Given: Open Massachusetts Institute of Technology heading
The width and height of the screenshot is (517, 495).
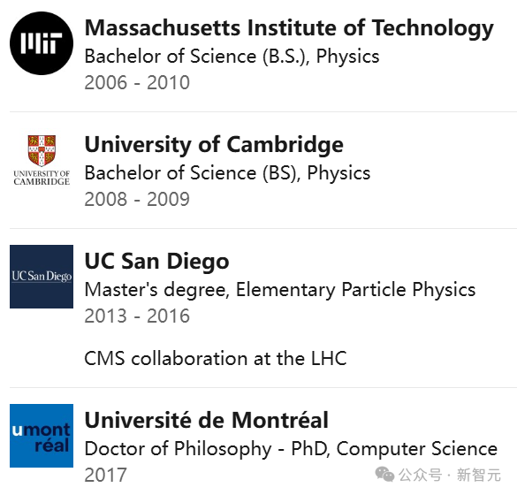Looking at the screenshot, I should tap(289, 28).
